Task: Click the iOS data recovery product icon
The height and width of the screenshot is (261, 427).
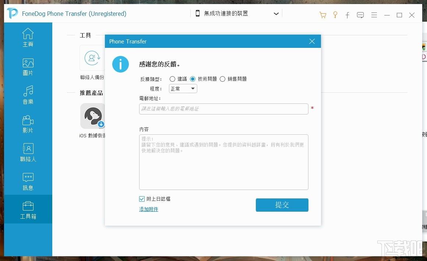Action: (x=93, y=116)
